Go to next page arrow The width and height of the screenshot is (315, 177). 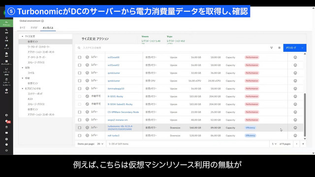(x=303, y=144)
